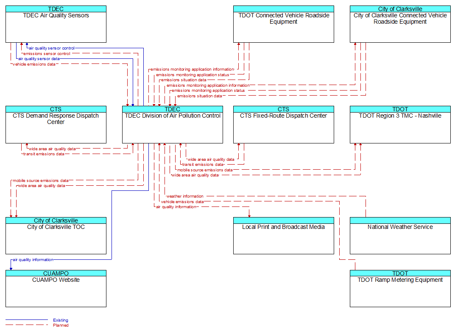Image resolution: width=455 pixels, height=333 pixels.
Task: Select the TDOT Region 3 TMC - Nashville box
Action: point(400,124)
